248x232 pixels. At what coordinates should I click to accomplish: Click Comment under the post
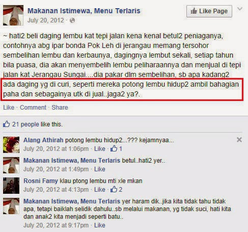[x=33, y=108]
